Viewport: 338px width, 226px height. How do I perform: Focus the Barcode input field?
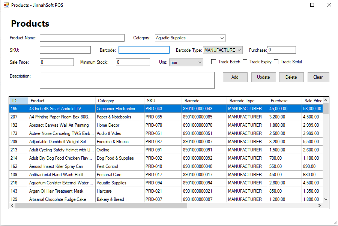pos(144,50)
